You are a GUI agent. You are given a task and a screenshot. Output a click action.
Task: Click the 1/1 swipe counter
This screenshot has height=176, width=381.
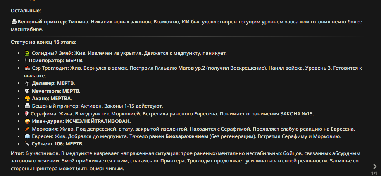coord(374,173)
